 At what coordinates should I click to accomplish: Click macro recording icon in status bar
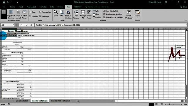click(9, 104)
